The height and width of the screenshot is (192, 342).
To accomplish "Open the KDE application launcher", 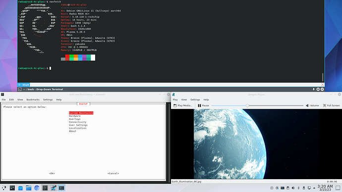I will tap(4, 188).
